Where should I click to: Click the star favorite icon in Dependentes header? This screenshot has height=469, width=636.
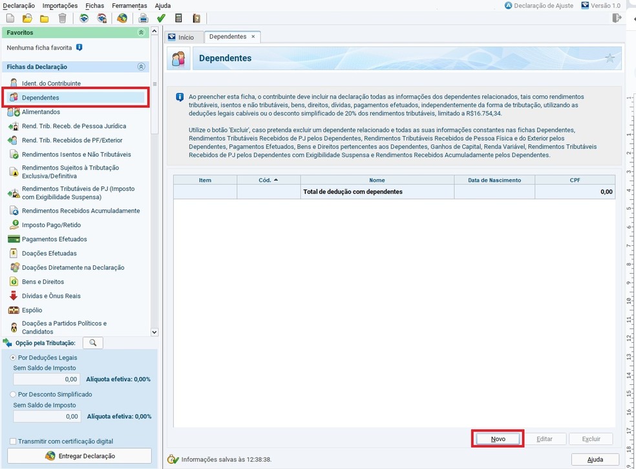click(609, 58)
